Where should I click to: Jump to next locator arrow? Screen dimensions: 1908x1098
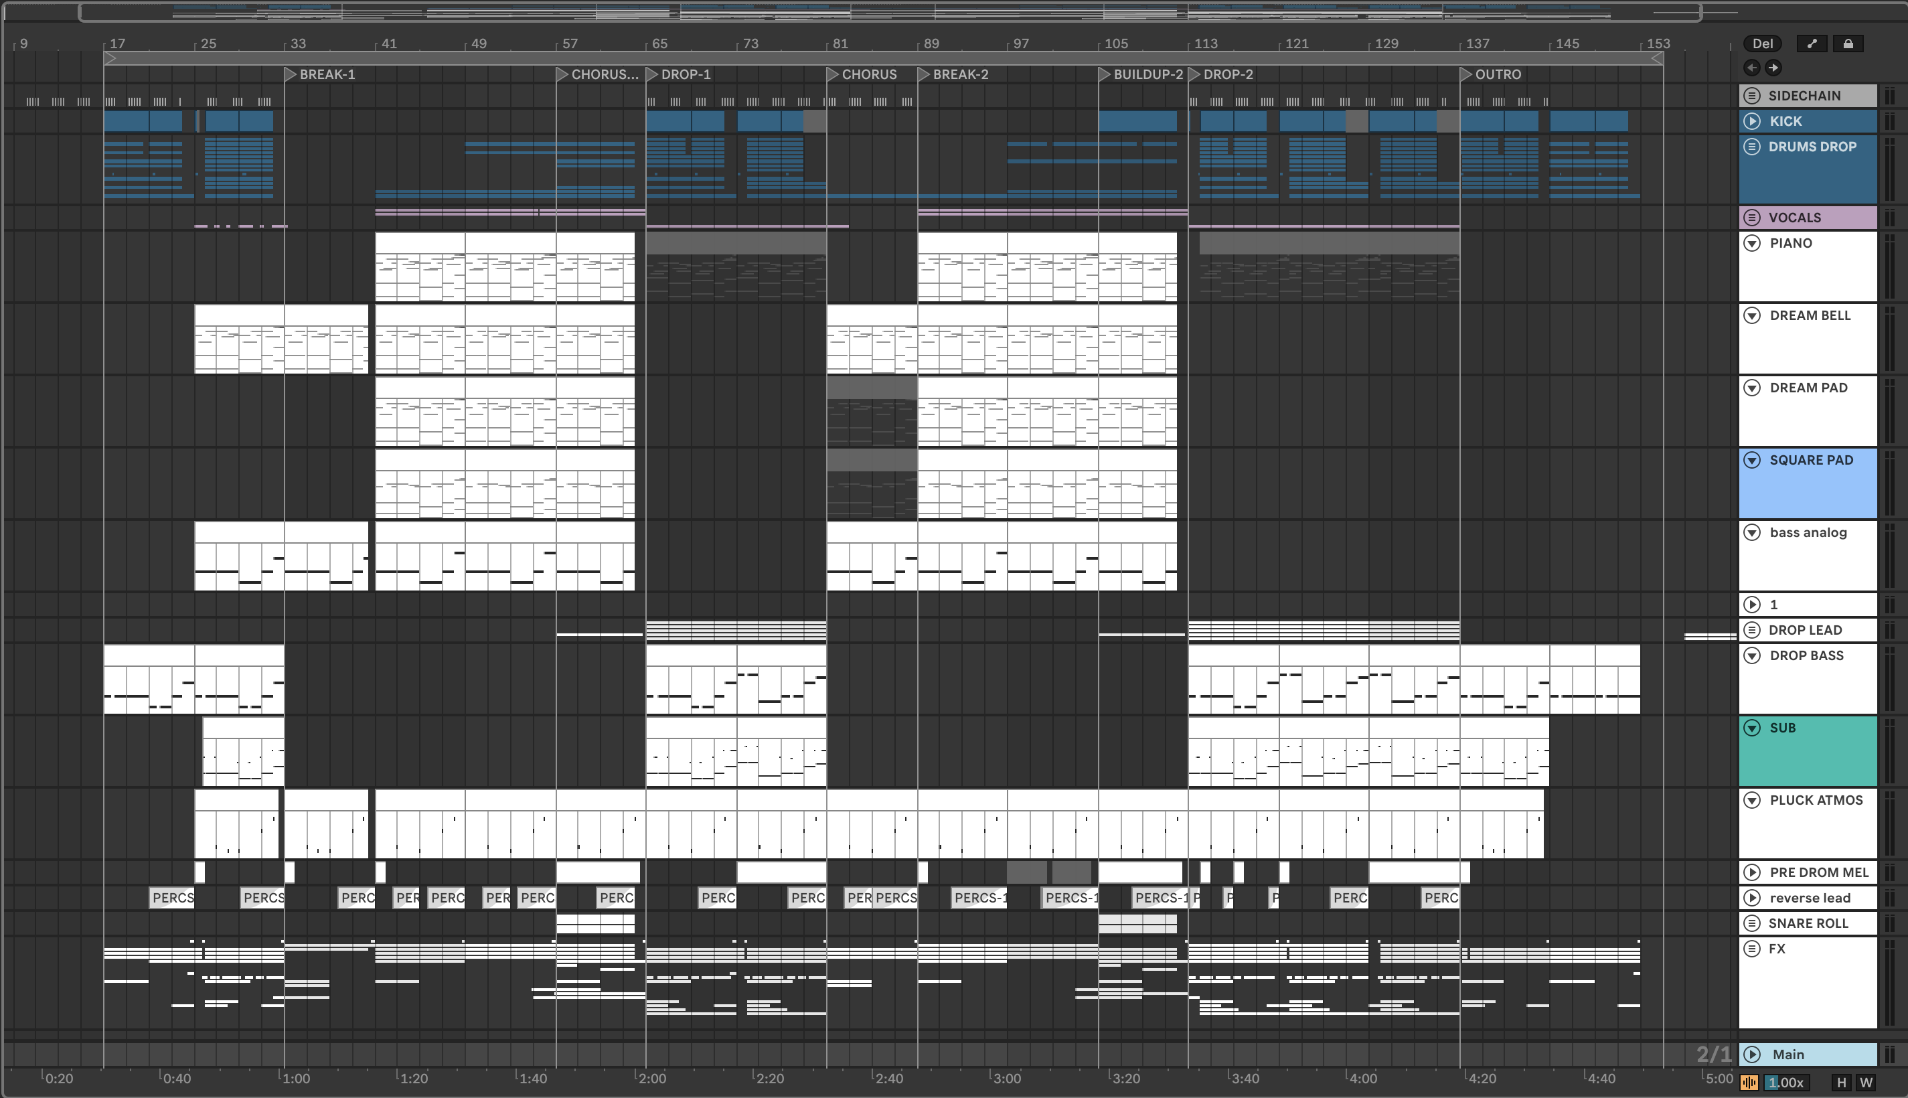point(1773,68)
